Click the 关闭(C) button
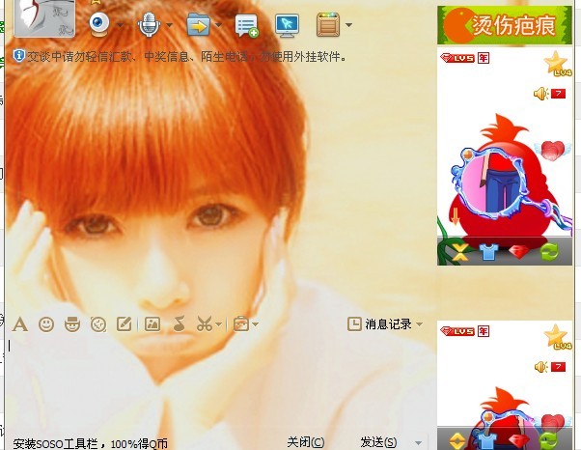 pos(306,442)
